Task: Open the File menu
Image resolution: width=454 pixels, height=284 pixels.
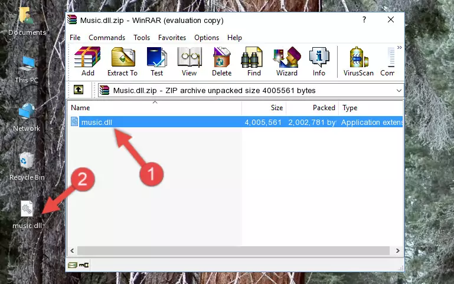Action: pos(75,38)
